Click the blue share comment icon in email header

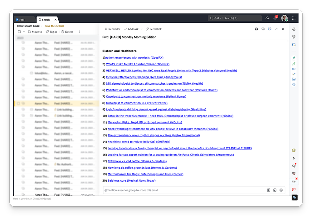[270, 29]
